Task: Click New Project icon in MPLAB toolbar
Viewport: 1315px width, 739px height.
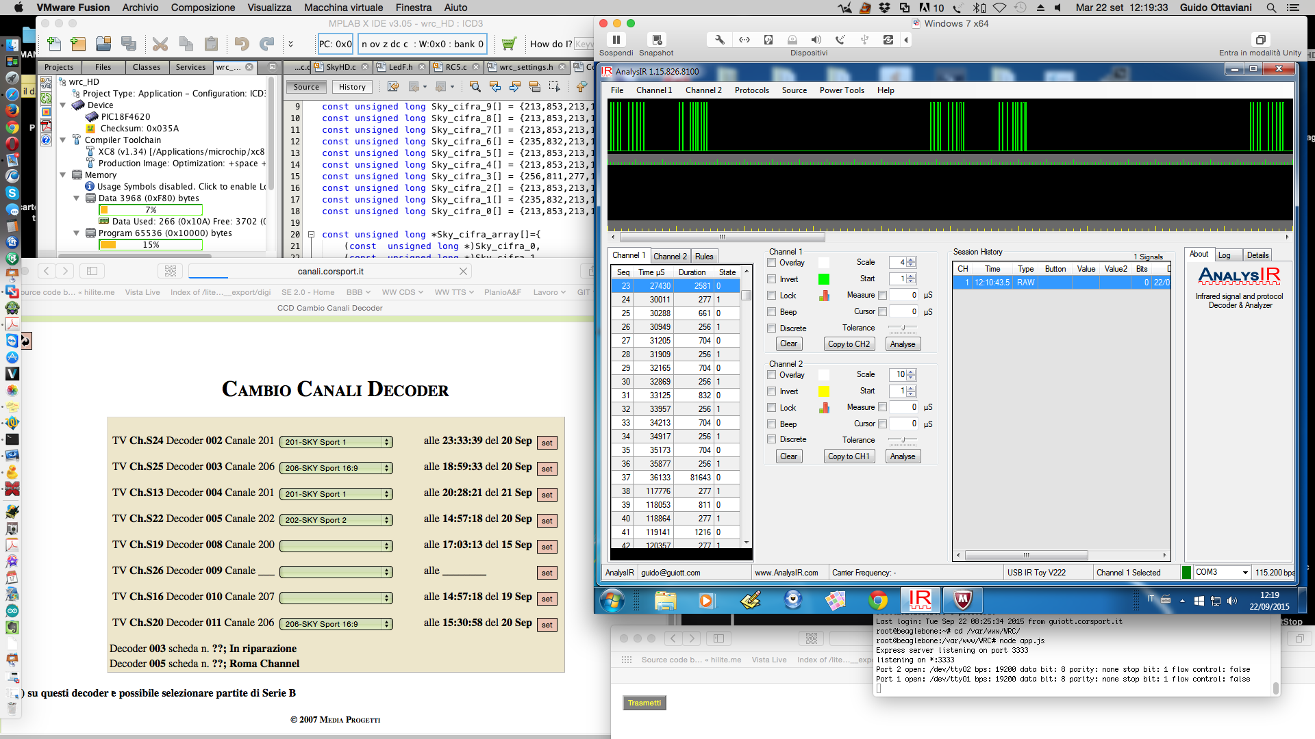Action: tap(78, 44)
